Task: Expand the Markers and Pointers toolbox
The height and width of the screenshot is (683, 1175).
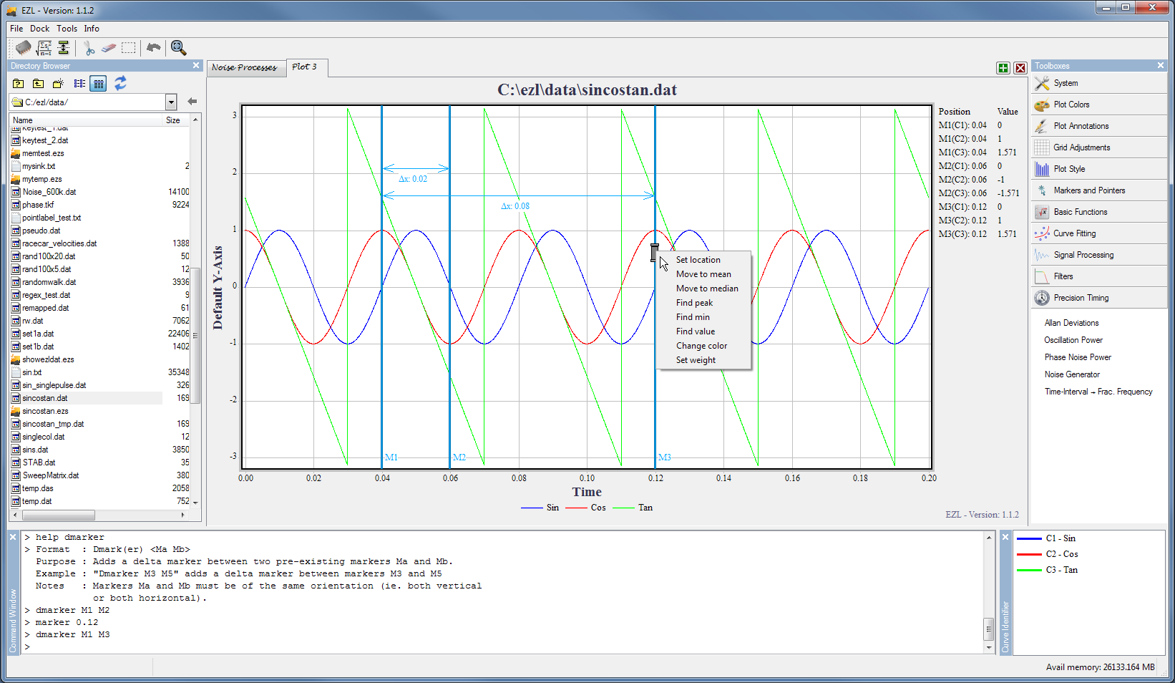Action: [1099, 190]
